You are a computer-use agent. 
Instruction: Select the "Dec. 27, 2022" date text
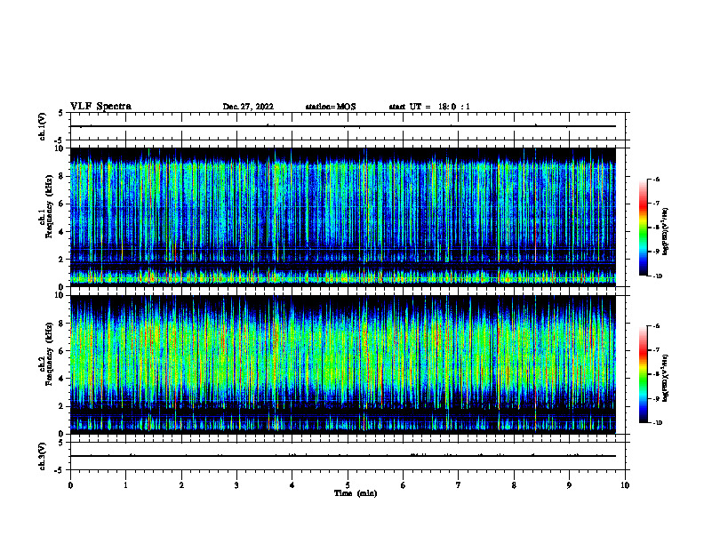pyautogui.click(x=248, y=107)
